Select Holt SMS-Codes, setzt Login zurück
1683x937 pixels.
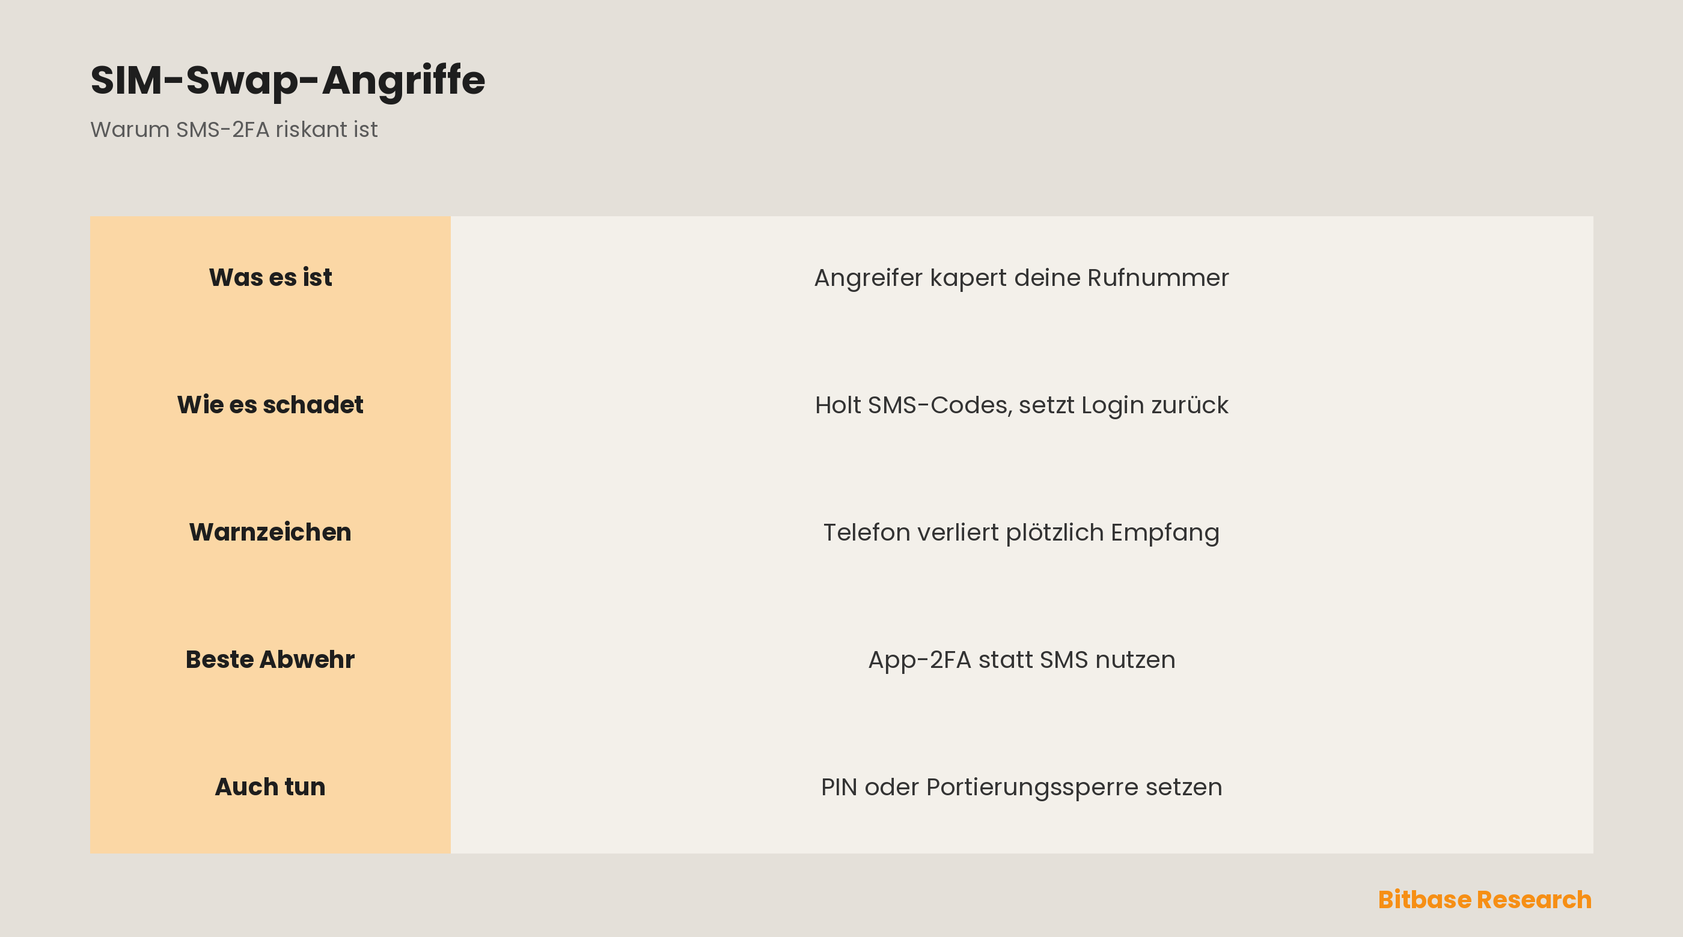(x=1021, y=405)
